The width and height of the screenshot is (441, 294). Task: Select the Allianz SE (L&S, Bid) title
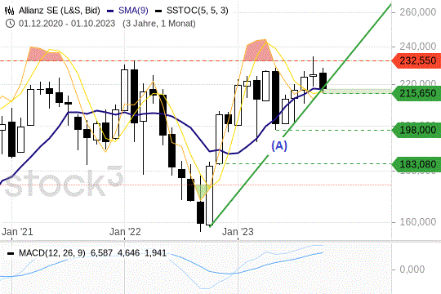pyautogui.click(x=60, y=11)
